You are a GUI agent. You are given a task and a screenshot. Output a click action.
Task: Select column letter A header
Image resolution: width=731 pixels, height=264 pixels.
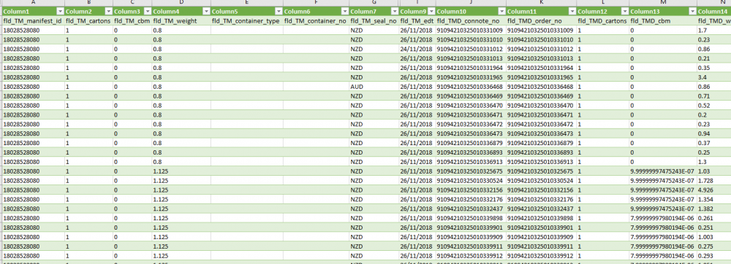click(x=33, y=3)
